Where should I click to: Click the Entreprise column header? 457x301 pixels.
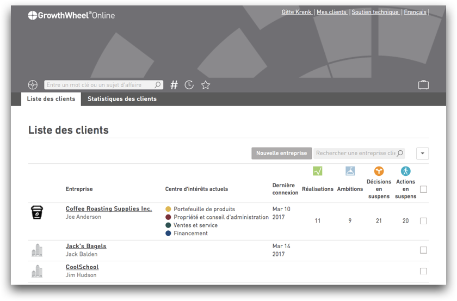click(x=79, y=189)
